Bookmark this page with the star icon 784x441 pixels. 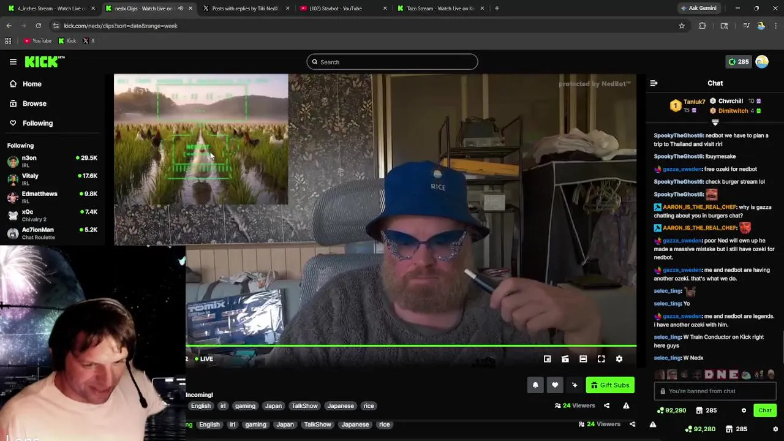(x=682, y=26)
